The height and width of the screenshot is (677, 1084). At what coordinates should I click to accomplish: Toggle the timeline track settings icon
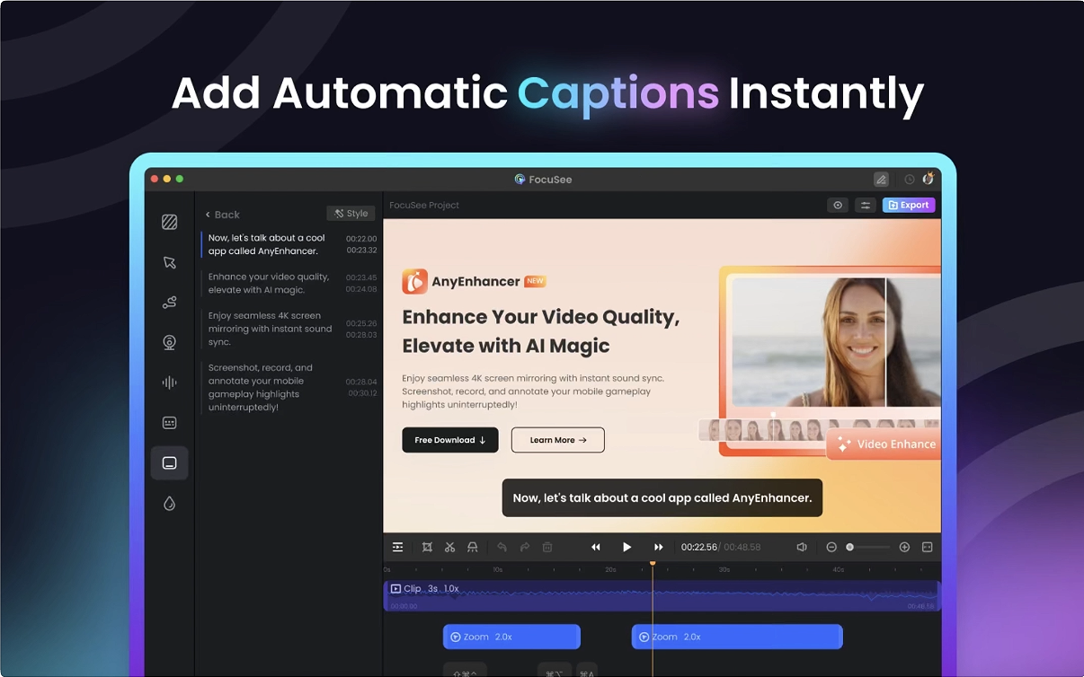click(x=397, y=547)
